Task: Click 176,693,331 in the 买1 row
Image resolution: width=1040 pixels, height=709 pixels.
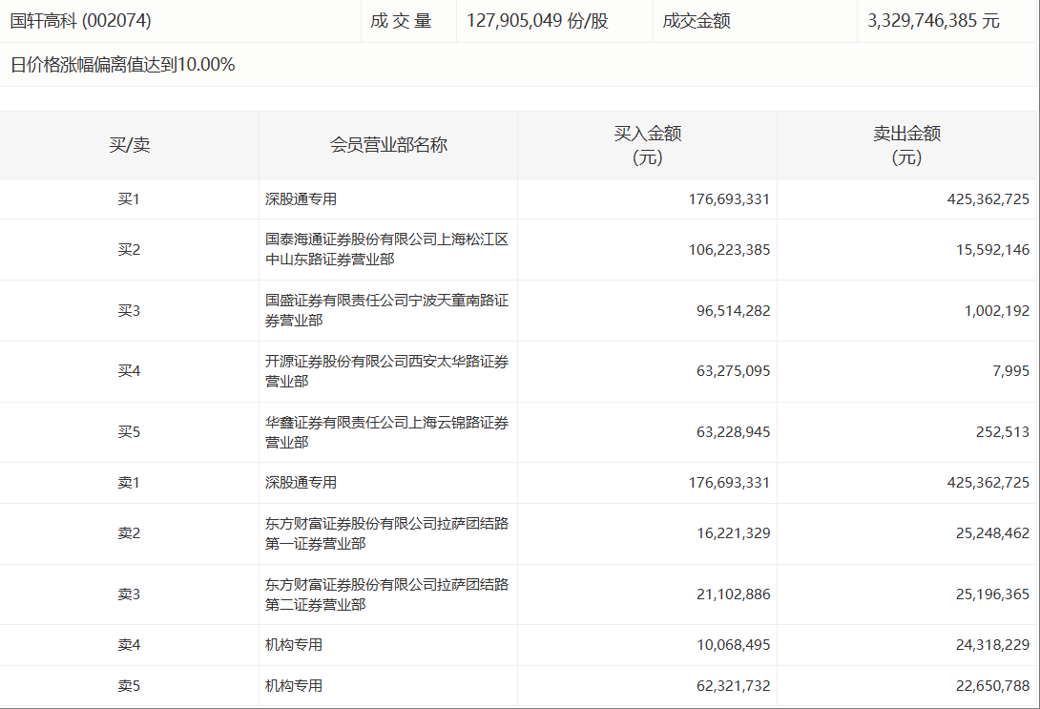Action: tap(729, 199)
